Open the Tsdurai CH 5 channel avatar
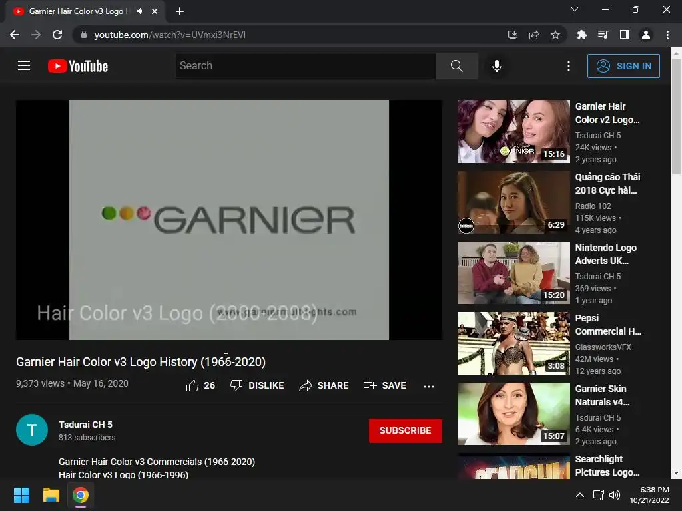 32,430
